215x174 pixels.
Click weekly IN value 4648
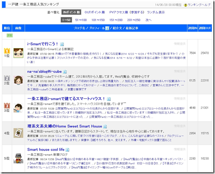coord(192,108)
